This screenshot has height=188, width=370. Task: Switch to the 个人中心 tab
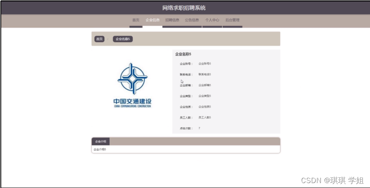[x=212, y=20]
